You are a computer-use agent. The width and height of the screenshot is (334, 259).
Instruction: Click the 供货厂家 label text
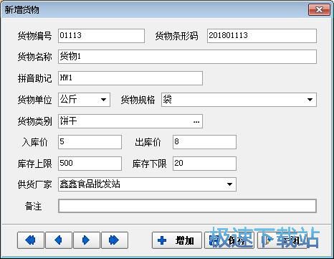[x=34, y=184]
